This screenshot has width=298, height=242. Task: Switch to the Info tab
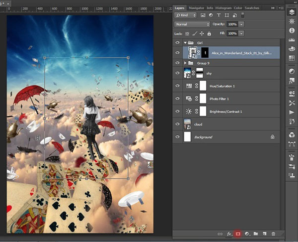[210, 8]
